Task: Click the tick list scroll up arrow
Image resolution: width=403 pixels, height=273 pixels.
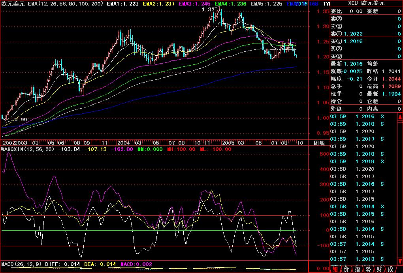Action: 400,117
